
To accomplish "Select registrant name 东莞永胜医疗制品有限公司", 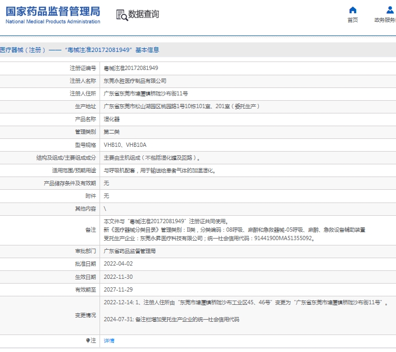I will click(135, 81).
